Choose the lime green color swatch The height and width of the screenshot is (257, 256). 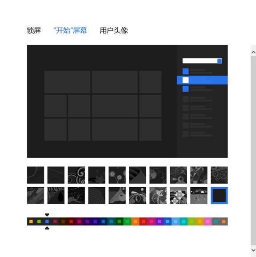point(39,221)
